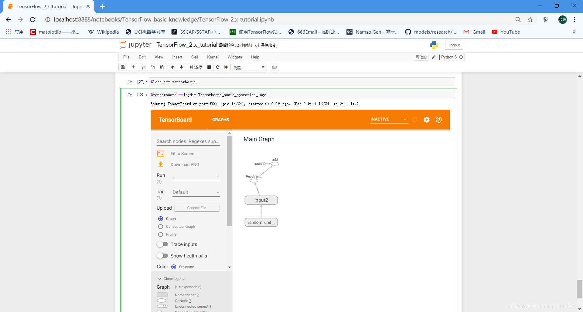The image size is (583, 312).
Task: Click the Jupyter logo
Action: point(135,45)
